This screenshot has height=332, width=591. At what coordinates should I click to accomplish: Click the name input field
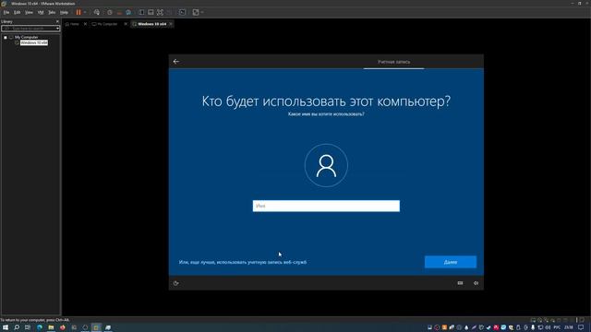326,206
